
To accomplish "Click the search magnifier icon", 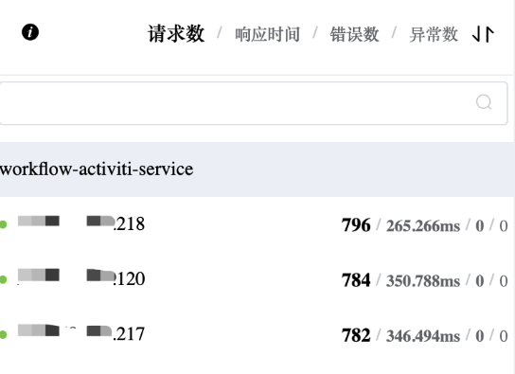I will tap(484, 102).
